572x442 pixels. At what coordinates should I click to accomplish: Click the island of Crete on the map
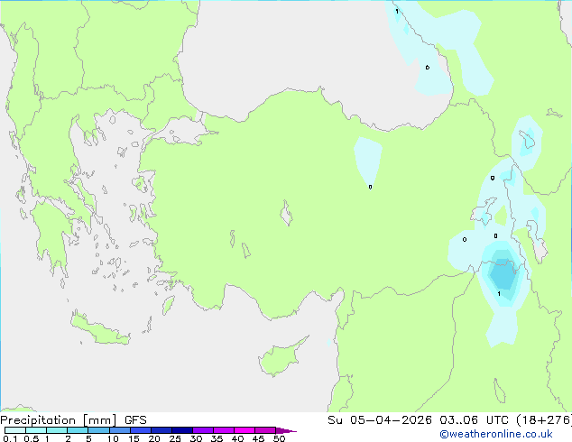[x=100, y=329]
